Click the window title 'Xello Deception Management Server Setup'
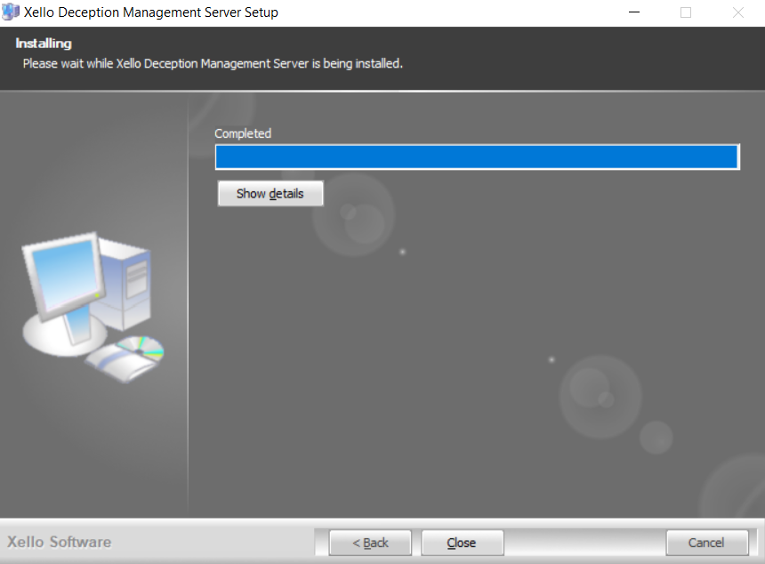Viewport: 765px width, 564px height. (x=150, y=12)
